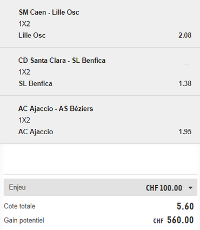Viewport: 200px width, 230px height.
Task: Select the 2.08 odds for Lille Osc
Action: pyautogui.click(x=185, y=35)
